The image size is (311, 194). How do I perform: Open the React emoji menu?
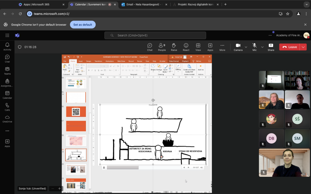[186, 47]
